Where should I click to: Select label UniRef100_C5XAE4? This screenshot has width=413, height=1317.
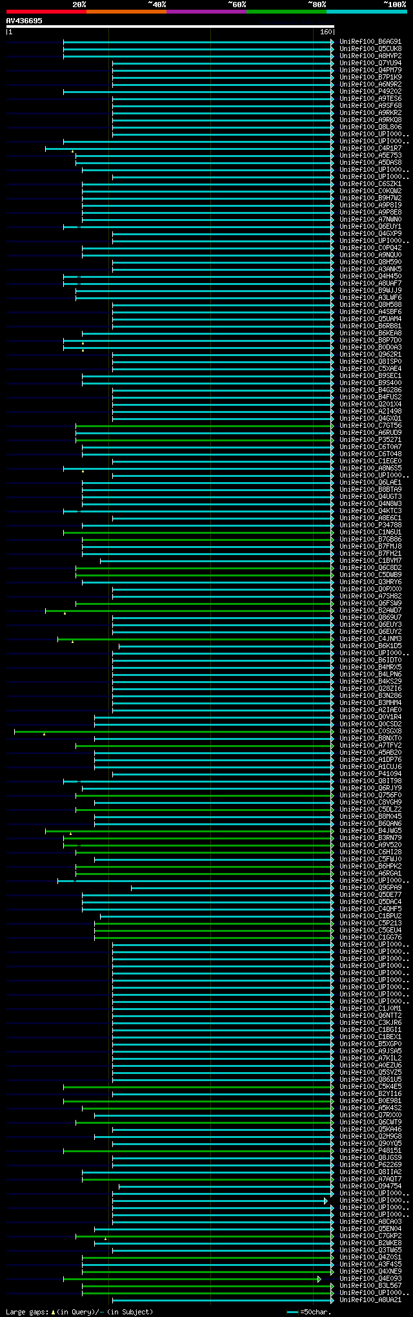(370, 369)
